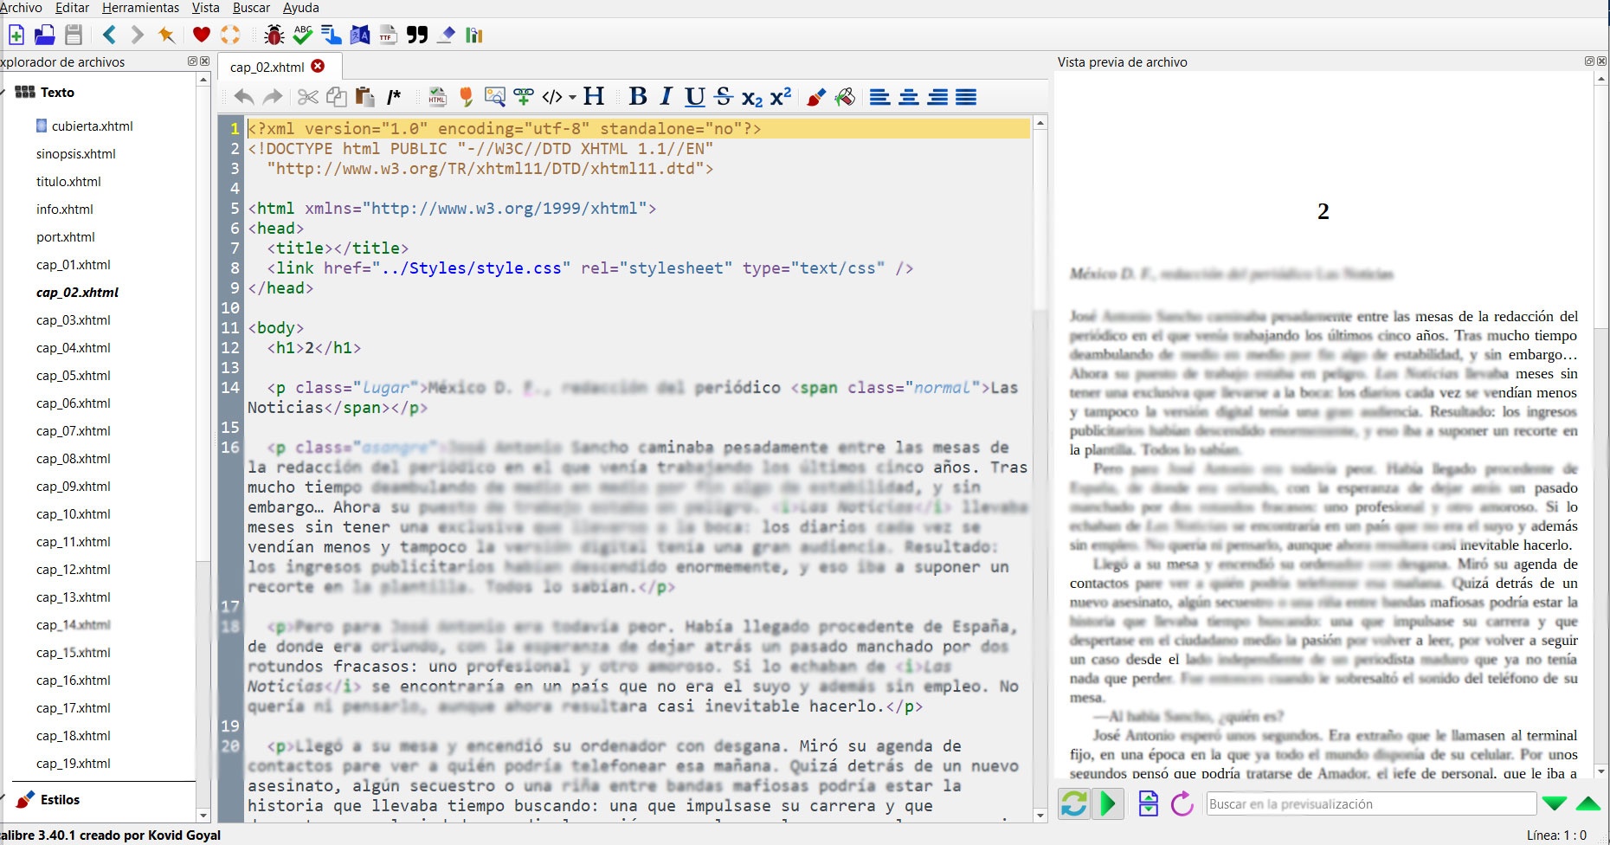Expand the Estilos section
The image size is (1610, 845).
[3, 799]
